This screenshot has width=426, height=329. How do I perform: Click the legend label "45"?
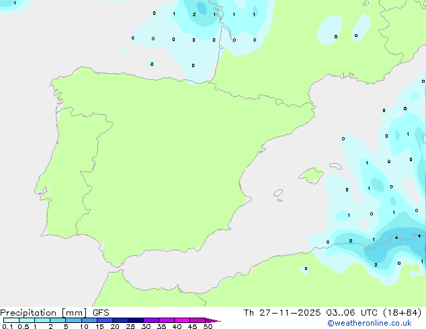(192, 326)
